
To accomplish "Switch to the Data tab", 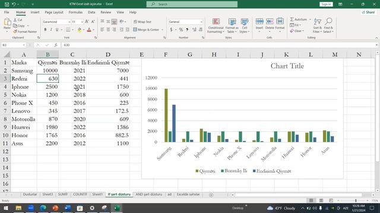I will pos(91,12).
